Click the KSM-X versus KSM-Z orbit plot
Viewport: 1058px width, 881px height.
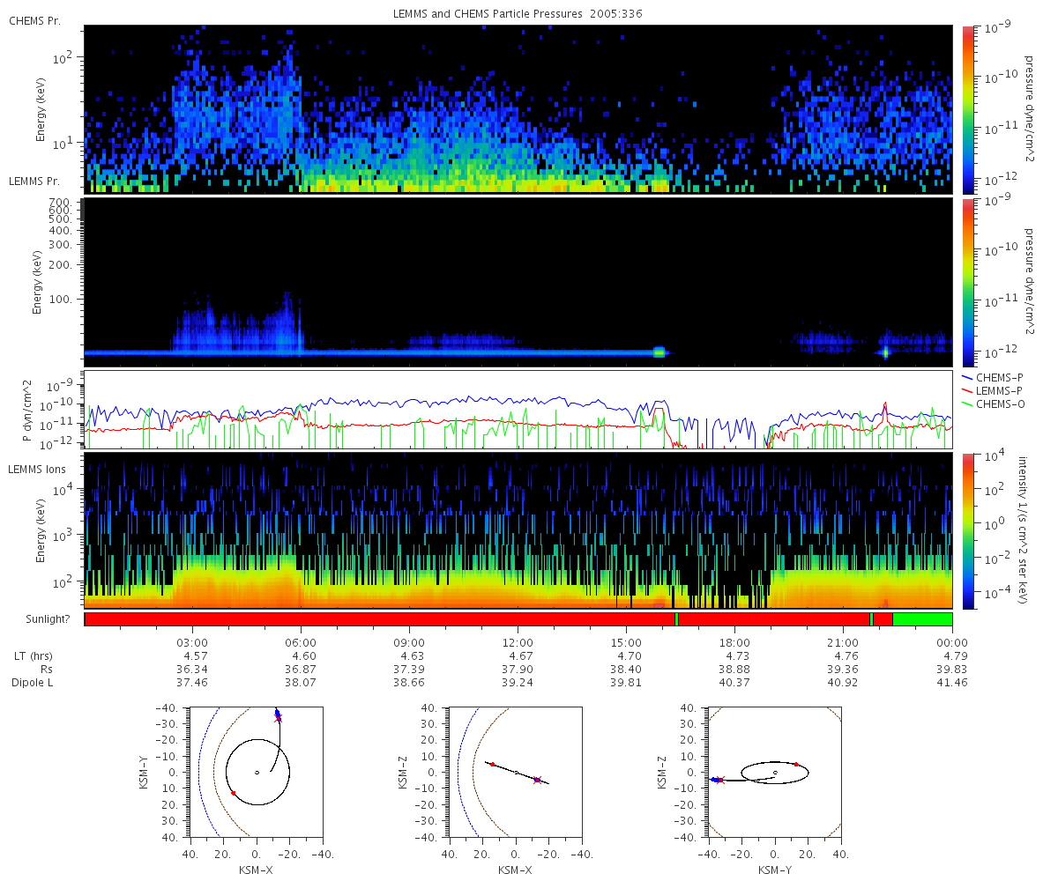pos(516,772)
